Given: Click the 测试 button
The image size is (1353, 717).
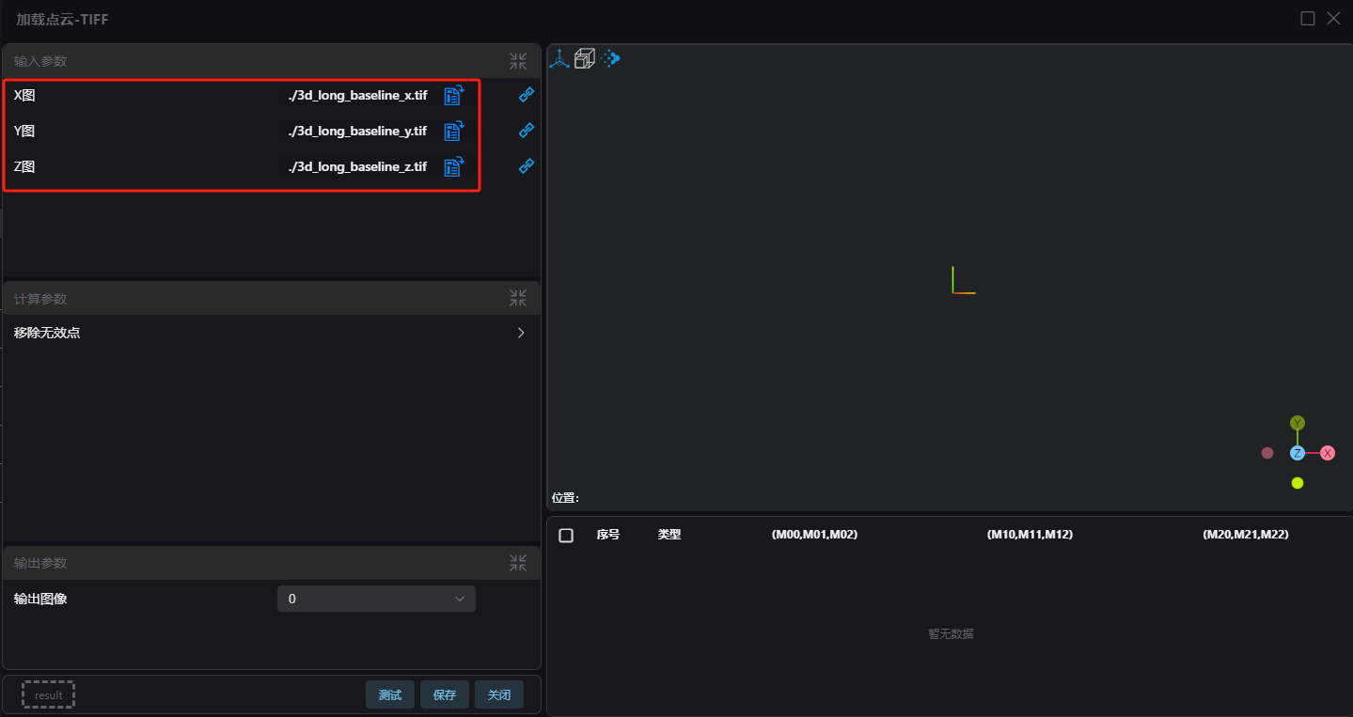Looking at the screenshot, I should coord(390,695).
